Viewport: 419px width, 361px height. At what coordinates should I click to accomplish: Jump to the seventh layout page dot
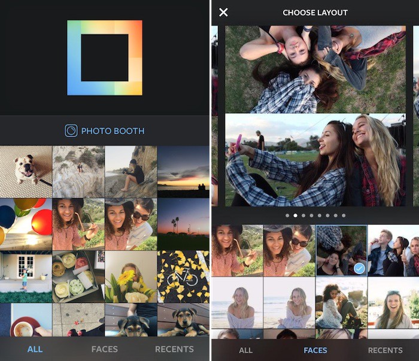pos(336,216)
